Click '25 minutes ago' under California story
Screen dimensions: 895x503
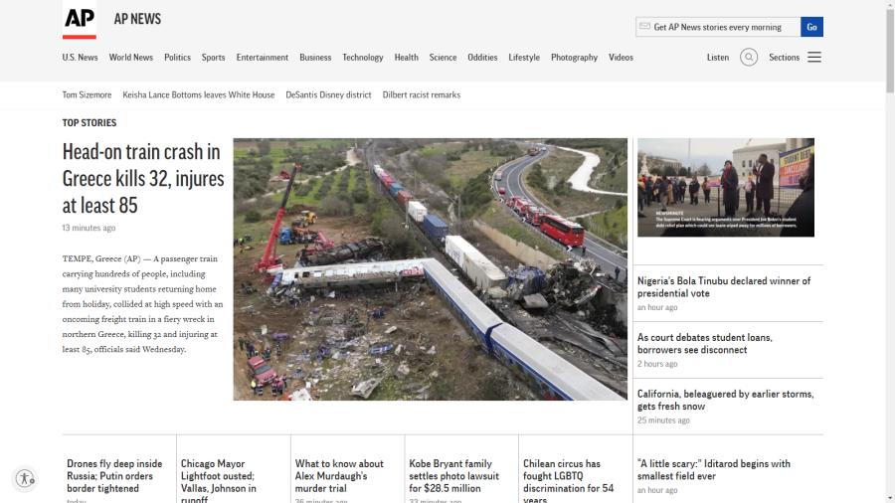663,420
